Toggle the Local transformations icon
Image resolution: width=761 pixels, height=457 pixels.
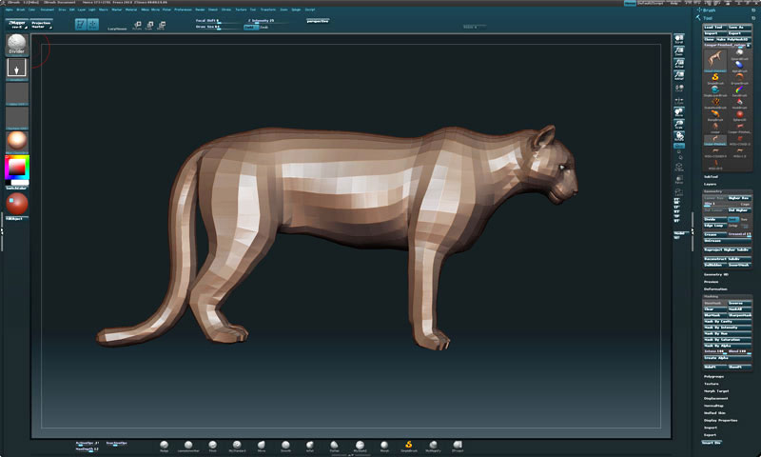679,89
